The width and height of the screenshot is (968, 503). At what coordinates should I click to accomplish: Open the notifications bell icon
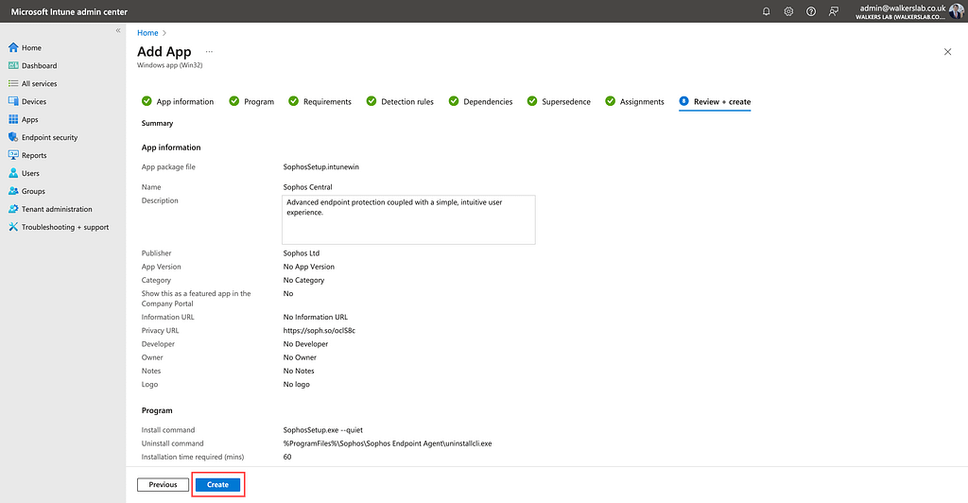click(x=766, y=11)
